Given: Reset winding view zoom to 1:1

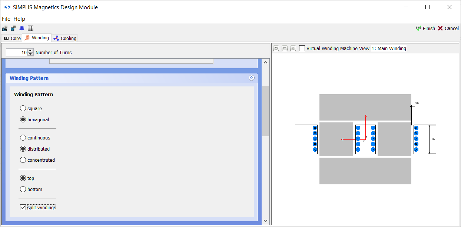Looking at the screenshot, I should 293,49.
